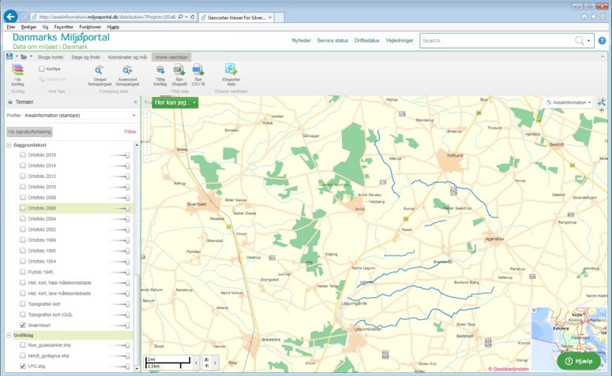
Task: Enable the Ortofoto 2014 layer checkbox
Action: (x=23, y=166)
